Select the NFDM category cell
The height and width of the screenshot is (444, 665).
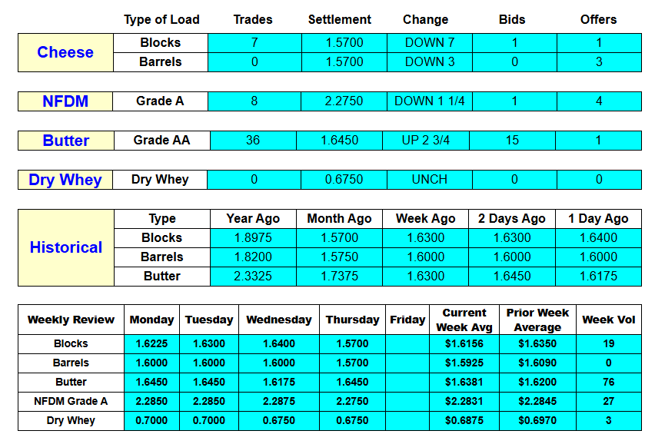point(65,101)
